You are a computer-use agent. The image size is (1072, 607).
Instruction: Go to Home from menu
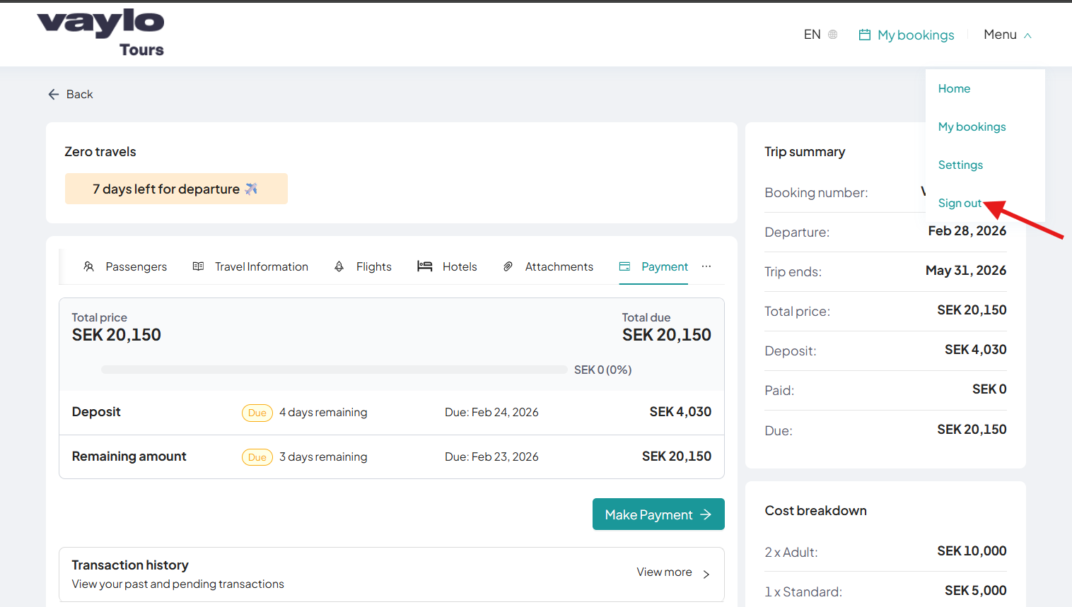pyautogui.click(x=954, y=88)
